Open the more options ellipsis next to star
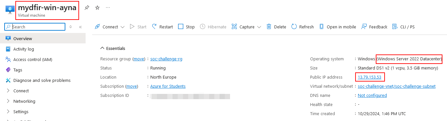The height and width of the screenshot is (121, 447). 108,8
